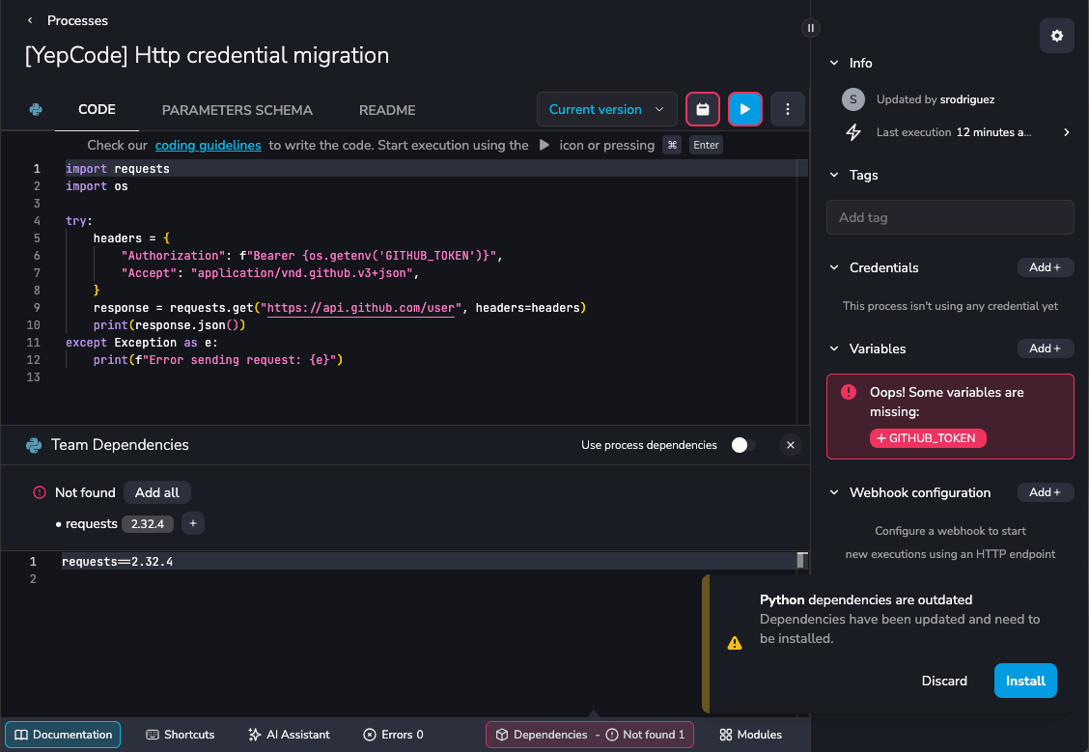
Task: Collapse the side panel with the pause-bar handle
Action: pos(811,28)
